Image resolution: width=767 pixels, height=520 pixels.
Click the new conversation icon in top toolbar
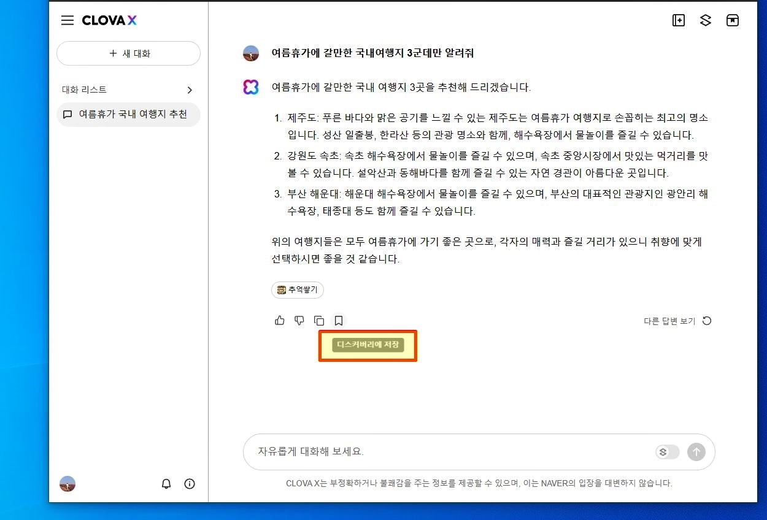679,20
